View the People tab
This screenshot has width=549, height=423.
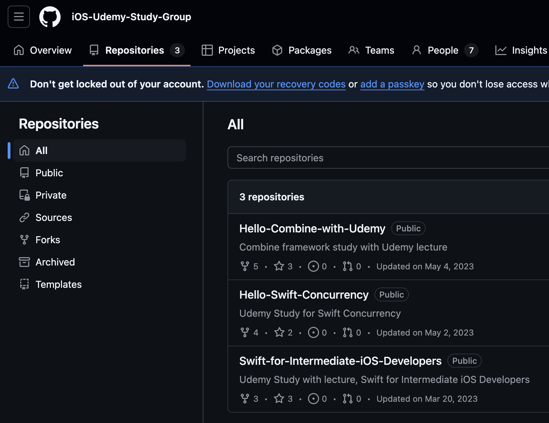[x=445, y=50]
